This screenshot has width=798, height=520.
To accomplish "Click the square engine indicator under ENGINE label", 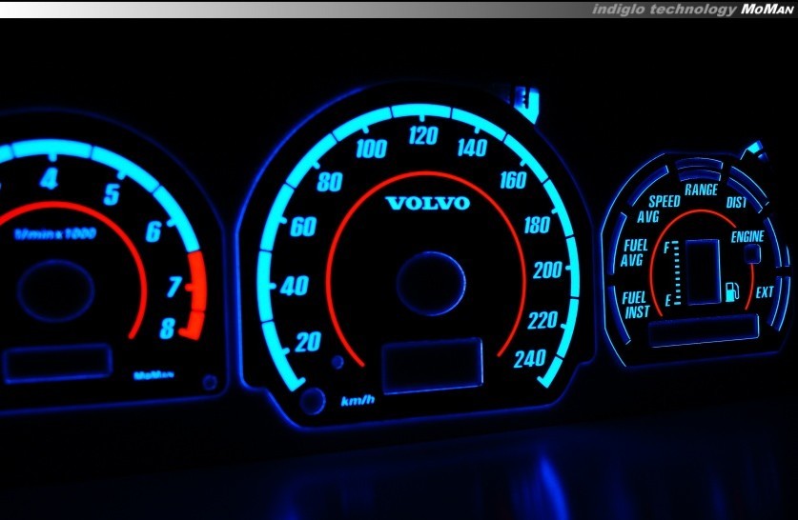I will click(x=752, y=253).
